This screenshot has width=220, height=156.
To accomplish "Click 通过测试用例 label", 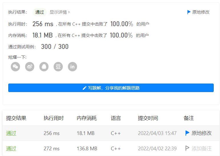I will coord(22,47).
